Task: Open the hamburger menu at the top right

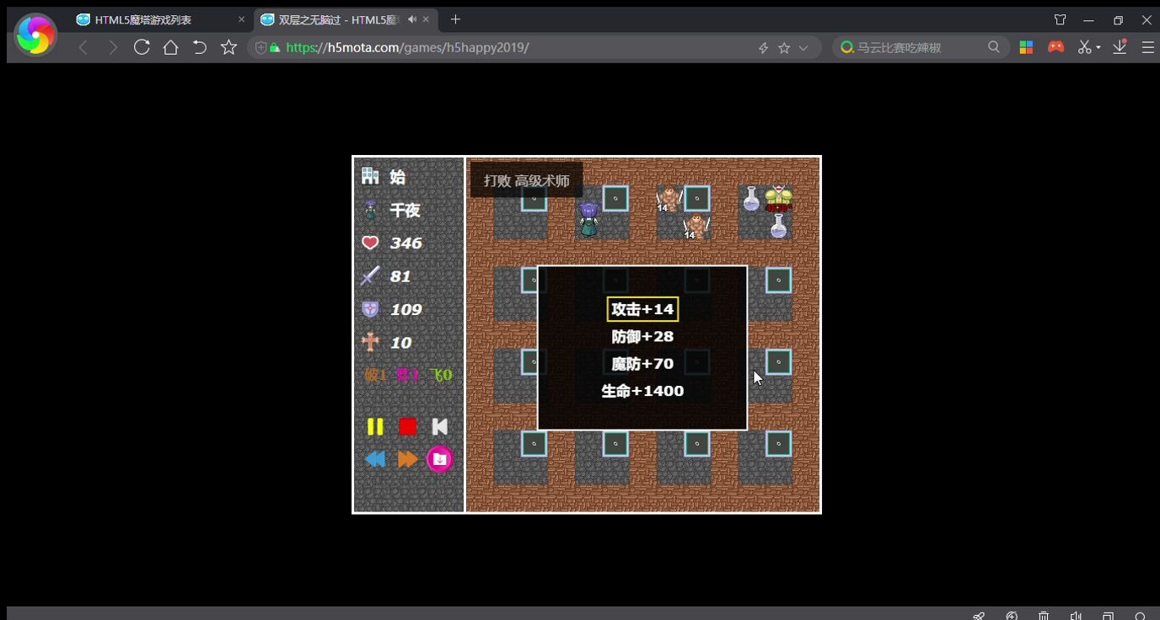Action: click(1147, 47)
